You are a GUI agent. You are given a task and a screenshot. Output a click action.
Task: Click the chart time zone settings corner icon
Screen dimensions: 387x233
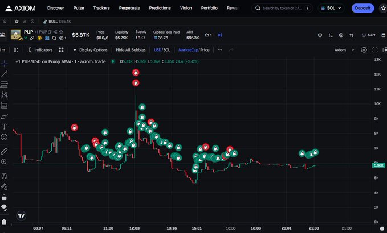[382, 229]
